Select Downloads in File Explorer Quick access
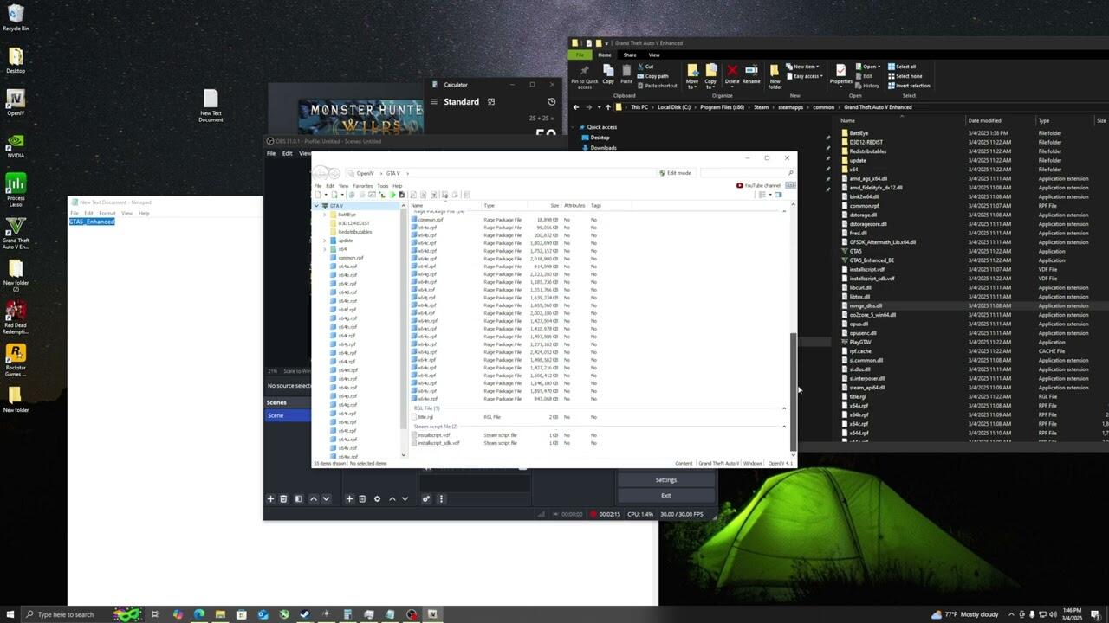 click(603, 148)
